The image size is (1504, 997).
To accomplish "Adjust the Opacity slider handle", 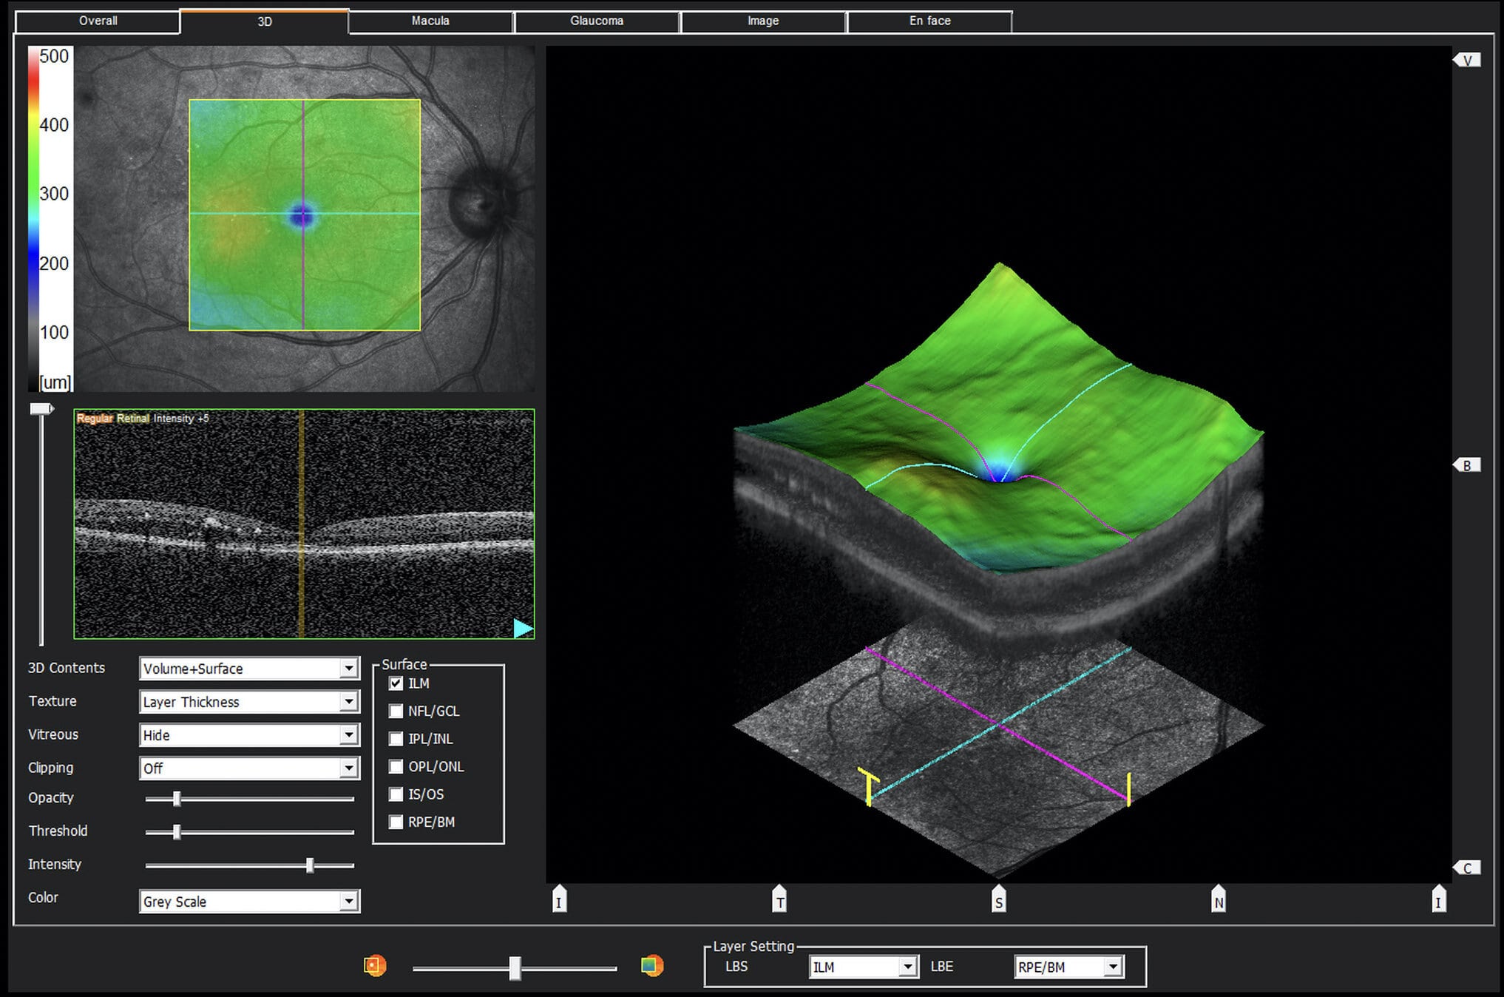I will [x=177, y=799].
